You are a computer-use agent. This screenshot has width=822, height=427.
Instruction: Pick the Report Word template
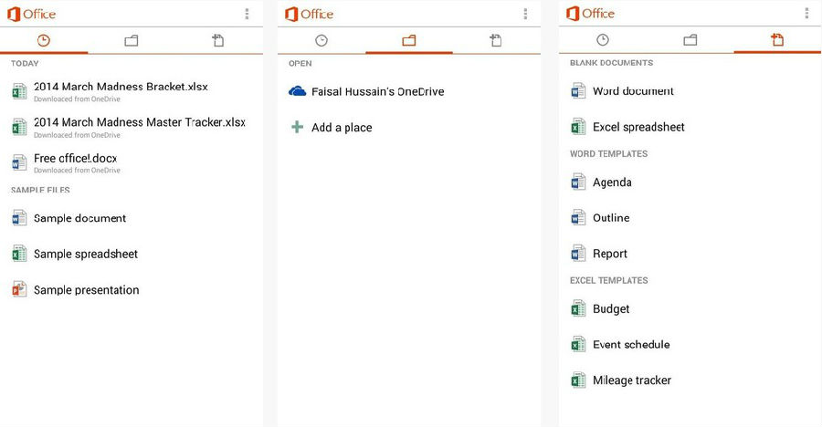point(609,254)
